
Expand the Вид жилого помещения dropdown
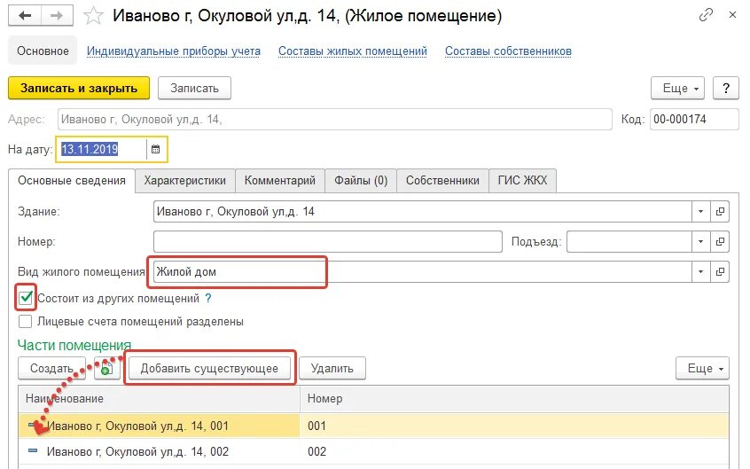pyautogui.click(x=700, y=271)
